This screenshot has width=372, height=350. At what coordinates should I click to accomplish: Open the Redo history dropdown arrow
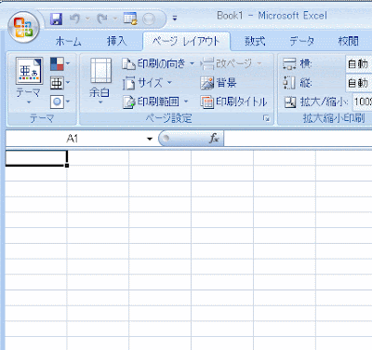(x=115, y=19)
